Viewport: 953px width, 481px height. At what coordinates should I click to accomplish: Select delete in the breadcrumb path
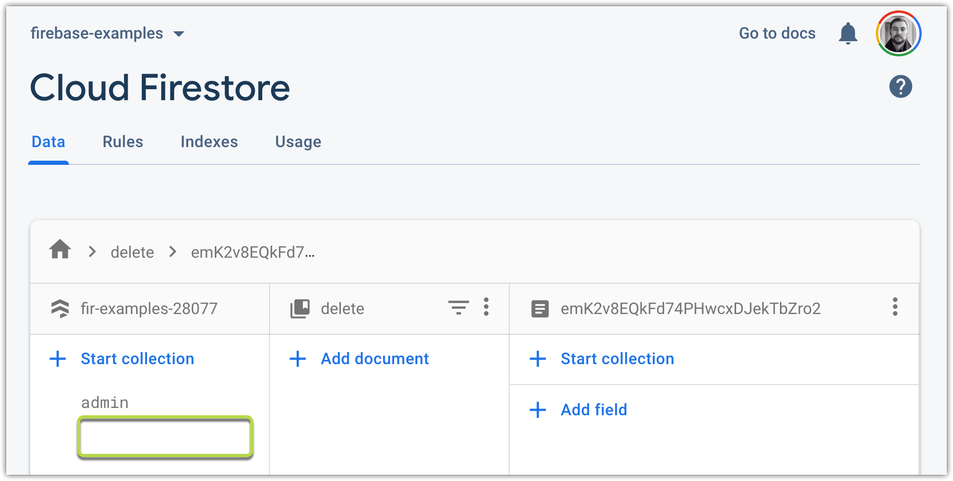coord(132,252)
